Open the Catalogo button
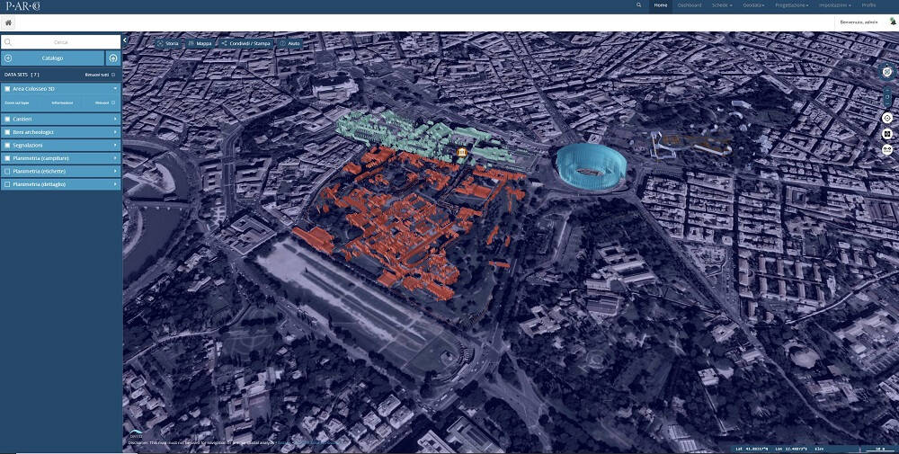Image resolution: width=899 pixels, height=454 pixels. point(52,58)
